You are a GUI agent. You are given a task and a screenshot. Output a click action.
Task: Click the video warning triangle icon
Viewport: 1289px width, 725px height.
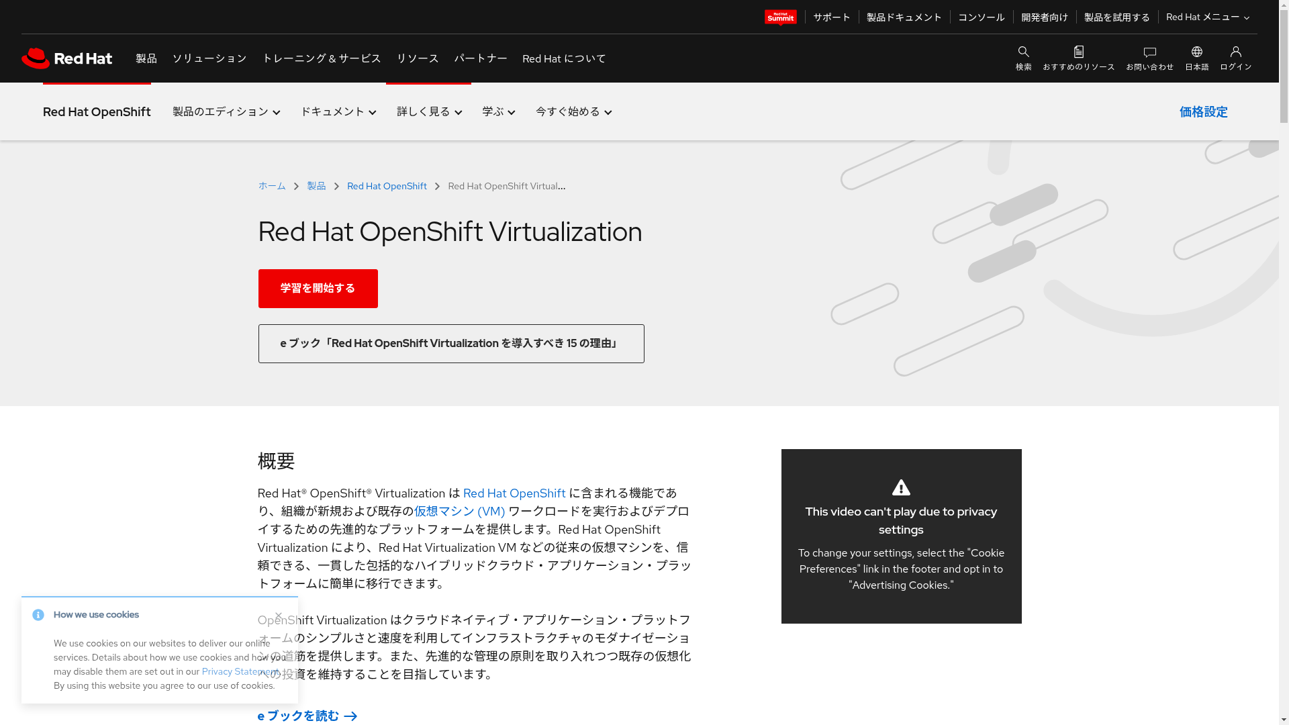click(x=901, y=487)
